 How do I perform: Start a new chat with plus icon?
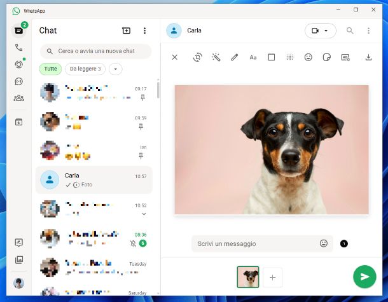pos(126,31)
